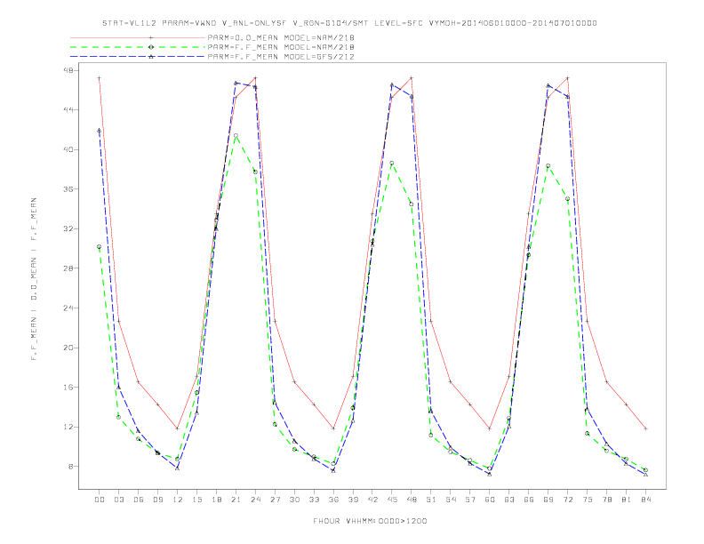Click x-axis forecast hour label 06

[139, 500]
